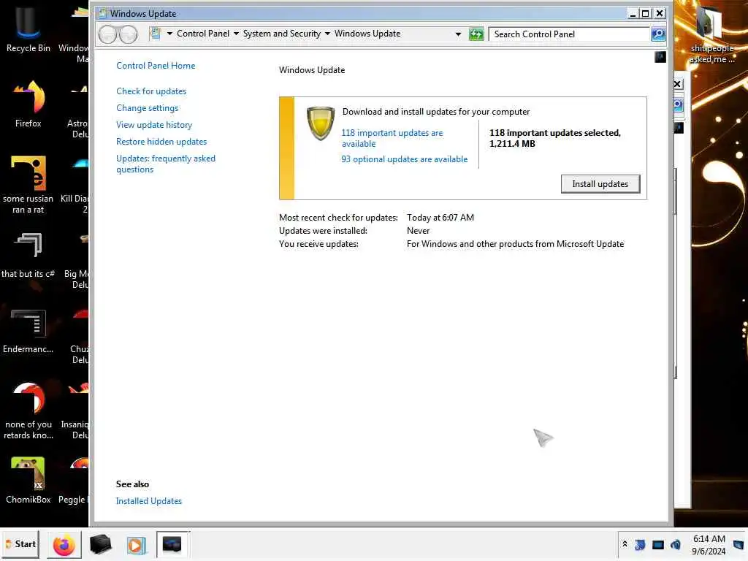Click the taskbar clock showing 6:14 AM

[x=709, y=545]
